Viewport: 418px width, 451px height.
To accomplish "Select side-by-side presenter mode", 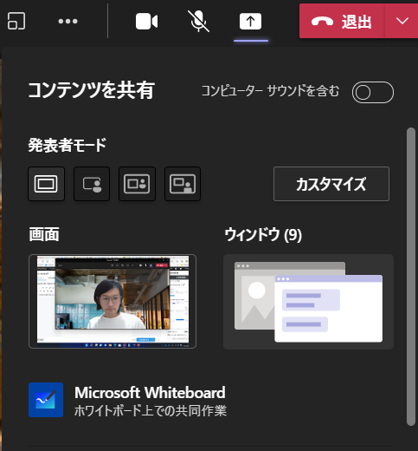I will (x=137, y=184).
